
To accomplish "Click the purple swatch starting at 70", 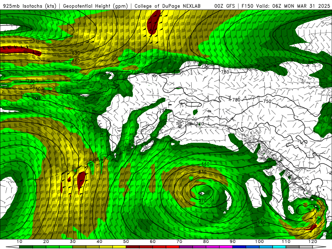I will point(186,247).
